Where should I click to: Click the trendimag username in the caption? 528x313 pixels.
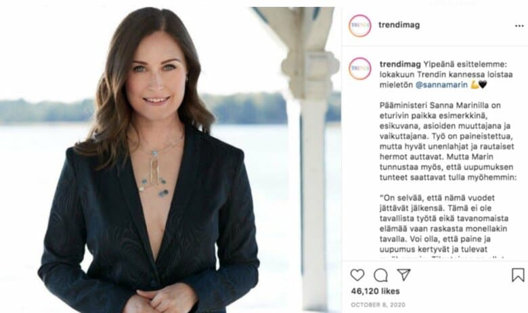click(400, 61)
